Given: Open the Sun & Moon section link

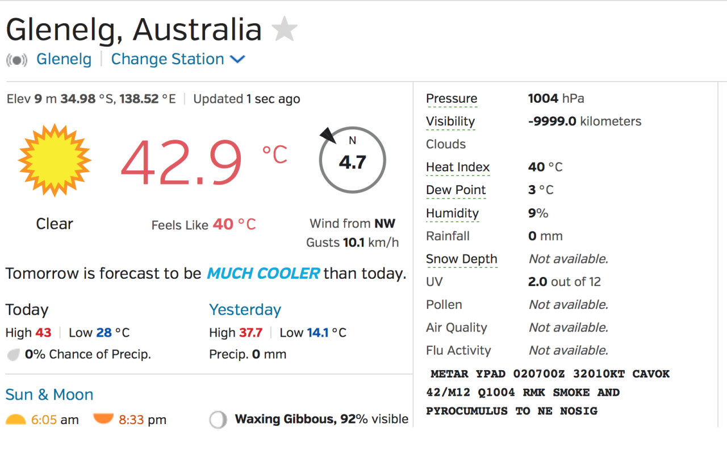Looking at the screenshot, I should 49,395.
